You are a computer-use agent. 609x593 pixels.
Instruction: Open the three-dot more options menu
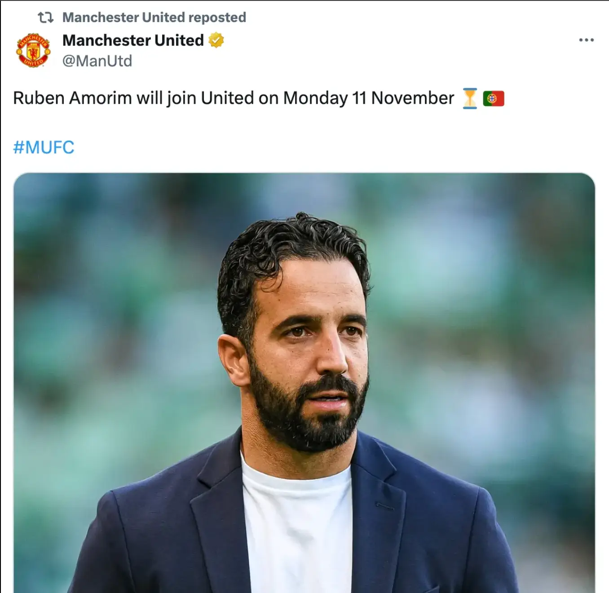click(586, 40)
